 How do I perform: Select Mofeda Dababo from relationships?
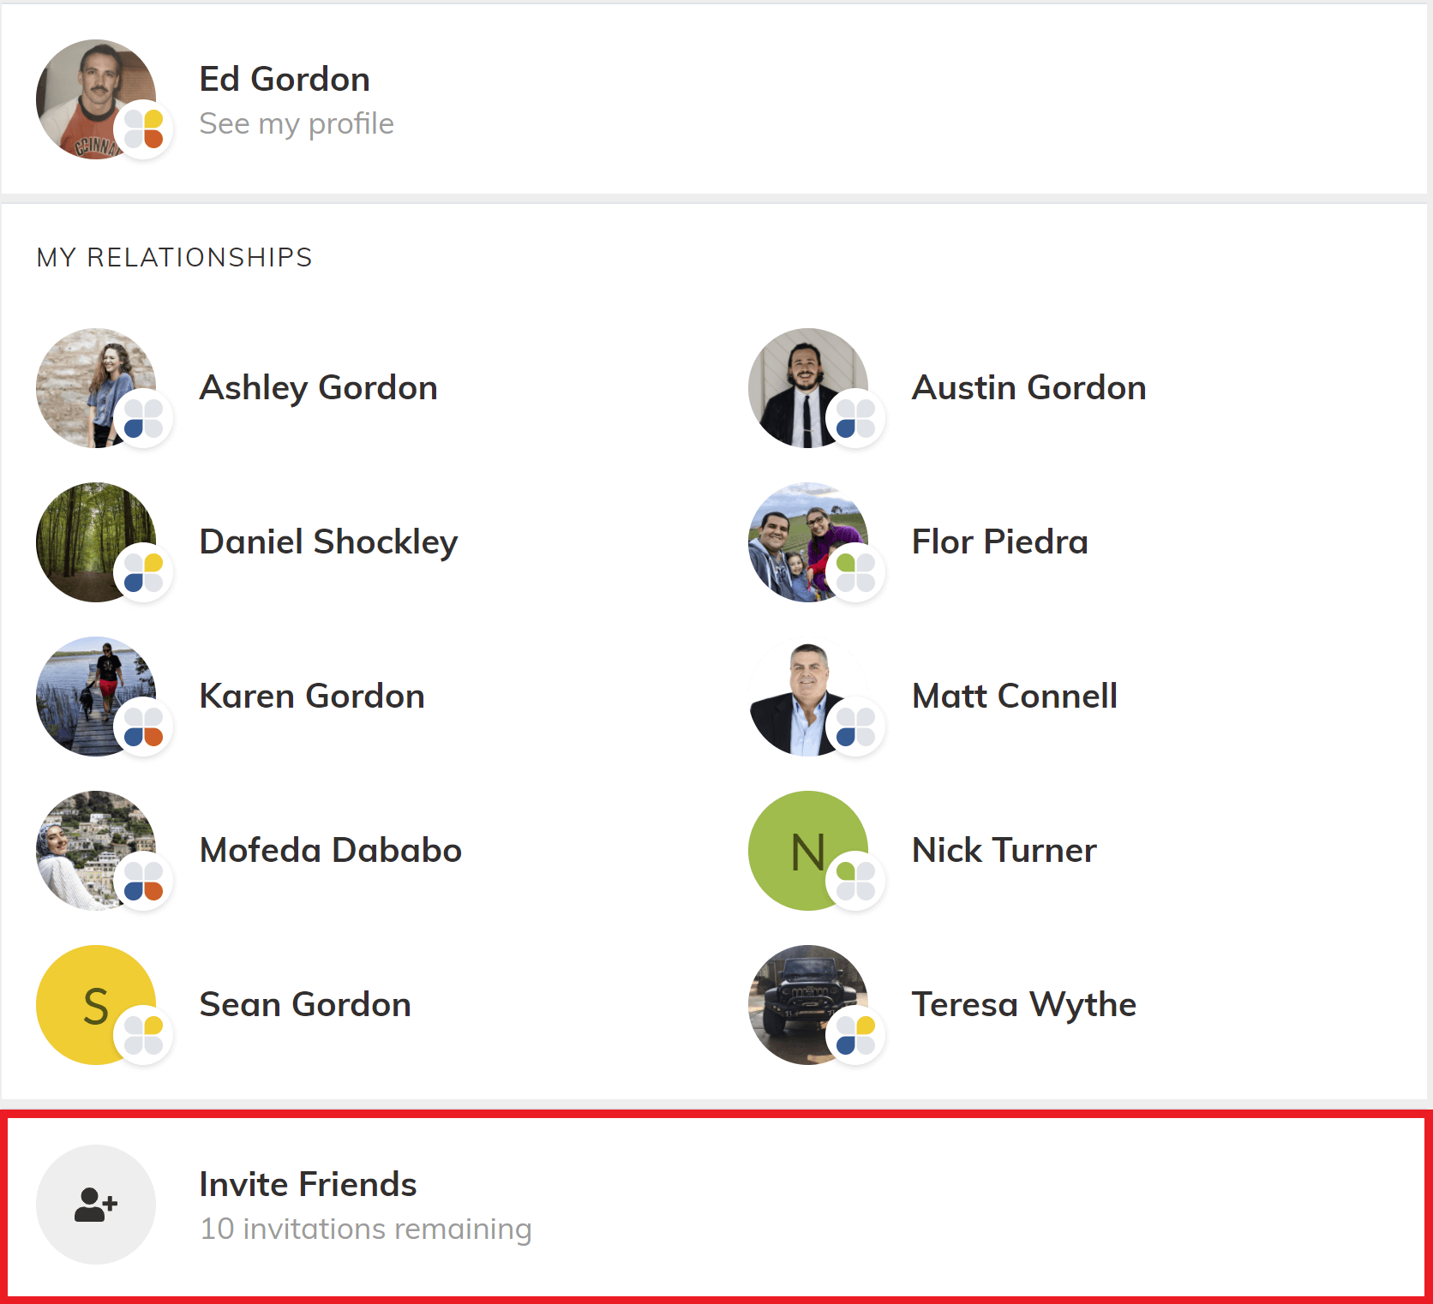330,851
